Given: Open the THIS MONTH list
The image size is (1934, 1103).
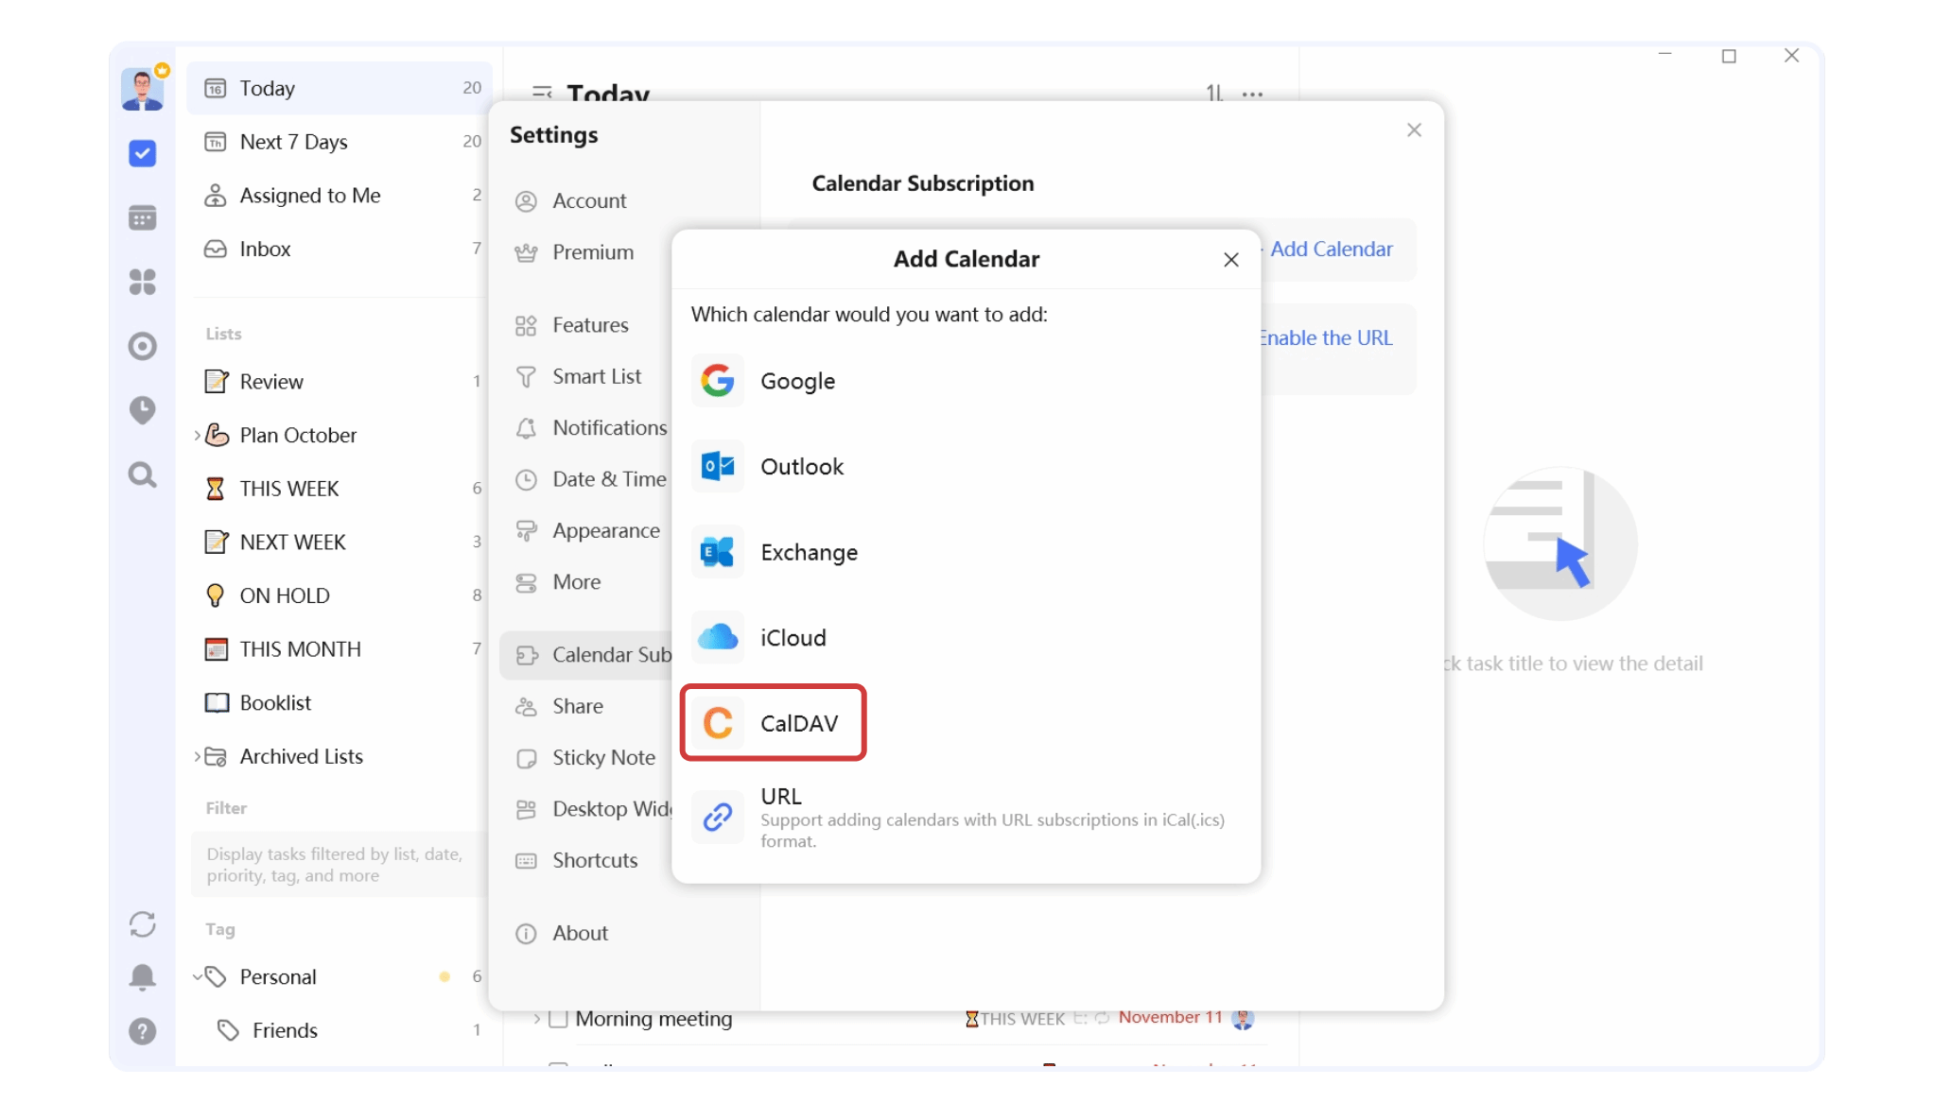Looking at the screenshot, I should [x=340, y=649].
